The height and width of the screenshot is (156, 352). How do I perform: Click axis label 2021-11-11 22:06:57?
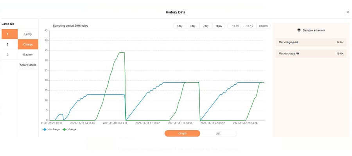pos(213,123)
